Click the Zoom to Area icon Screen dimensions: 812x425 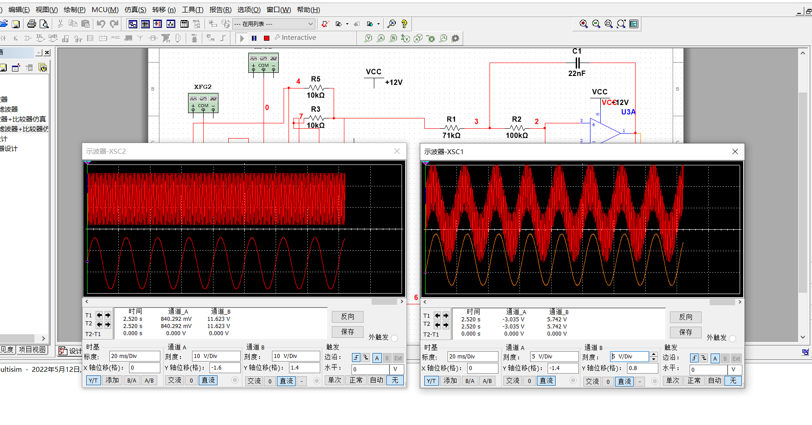[608, 24]
